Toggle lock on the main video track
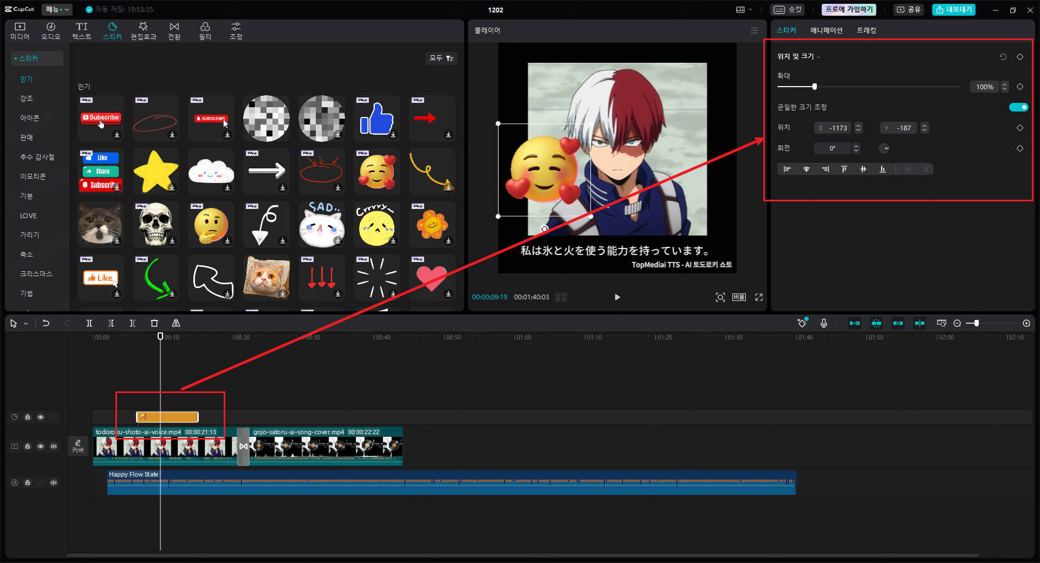This screenshot has width=1040, height=563. click(28, 446)
